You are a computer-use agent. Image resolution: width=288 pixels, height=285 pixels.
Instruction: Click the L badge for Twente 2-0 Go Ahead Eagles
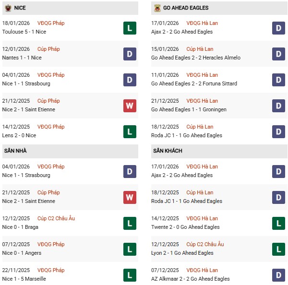click(278, 223)
